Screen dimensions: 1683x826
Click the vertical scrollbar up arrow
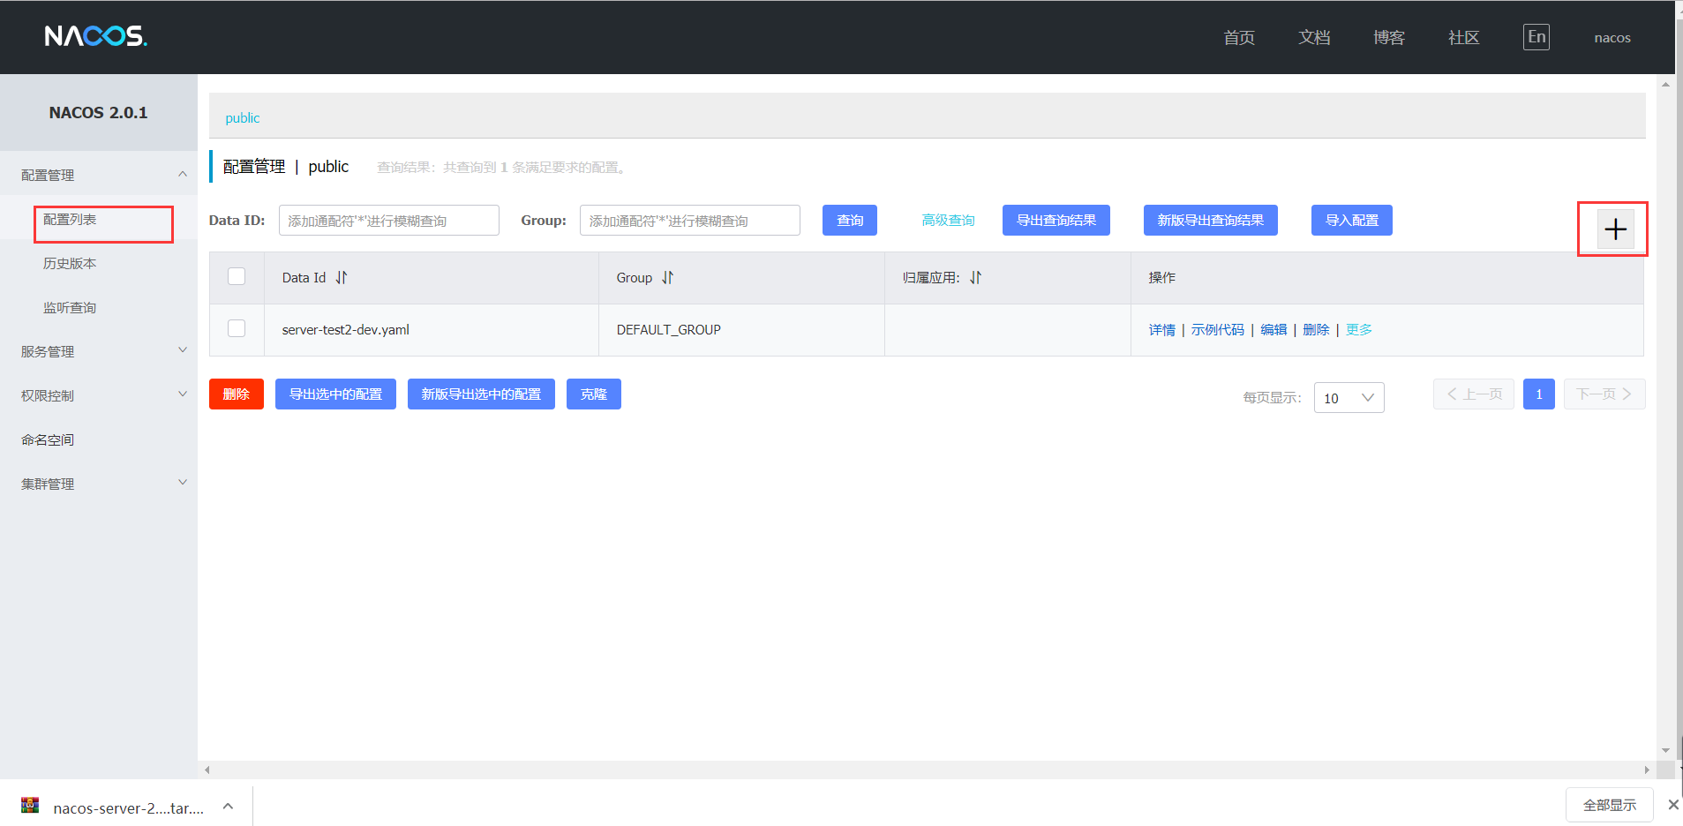click(1665, 85)
